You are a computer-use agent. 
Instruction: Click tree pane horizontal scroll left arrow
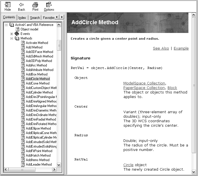[x=6, y=170]
